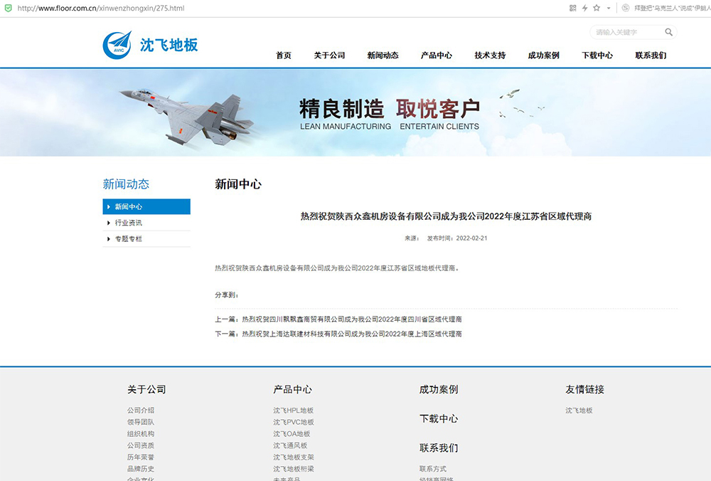The width and height of the screenshot is (711, 481).
Task: Expand the 行业资讯 sidebar item
Action: (x=129, y=223)
